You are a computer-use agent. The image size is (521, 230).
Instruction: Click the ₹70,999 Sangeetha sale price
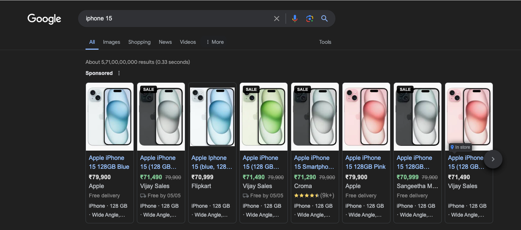tap(408, 177)
